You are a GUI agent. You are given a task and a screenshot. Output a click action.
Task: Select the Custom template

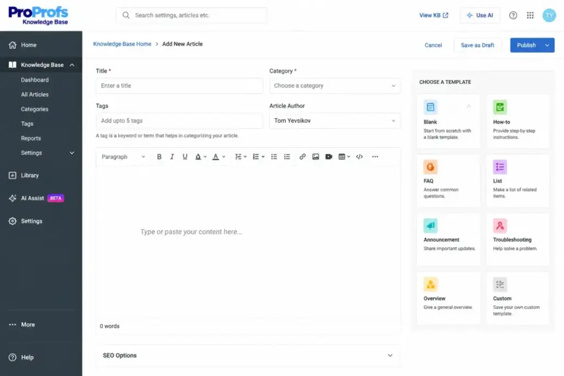tap(518, 298)
